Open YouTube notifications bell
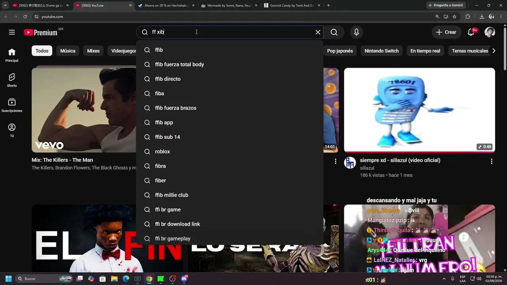This screenshot has width=507, height=285. tap(471, 32)
